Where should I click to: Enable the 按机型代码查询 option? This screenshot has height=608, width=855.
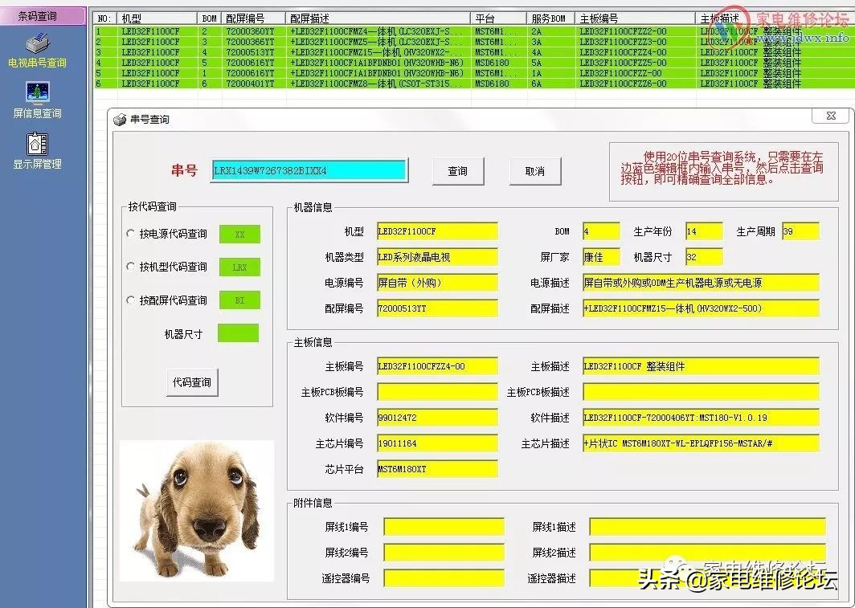coord(129,267)
